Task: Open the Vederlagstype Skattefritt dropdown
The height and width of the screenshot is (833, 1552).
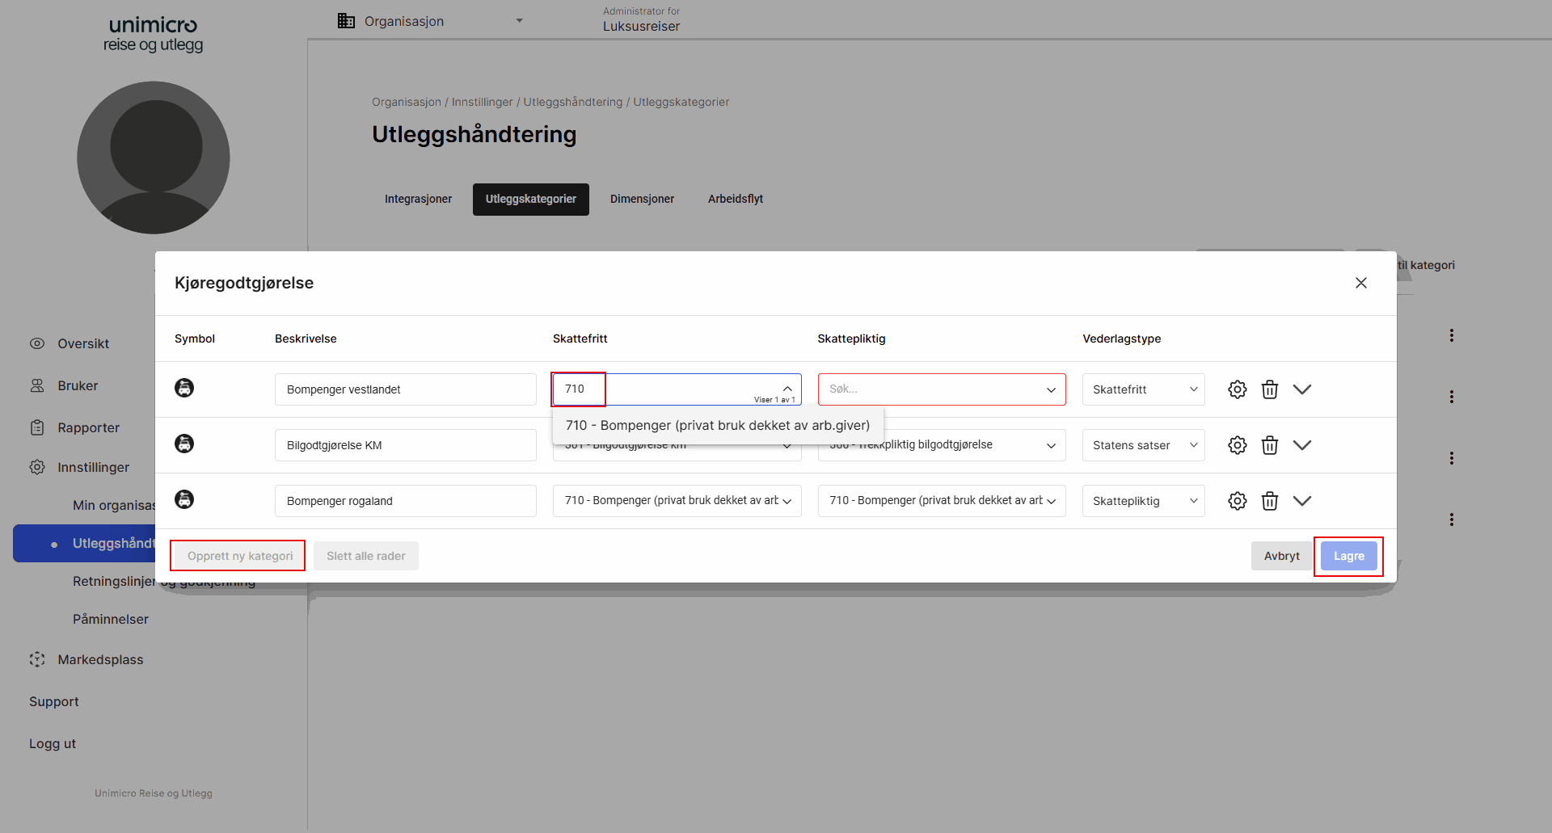Action: click(x=1143, y=389)
